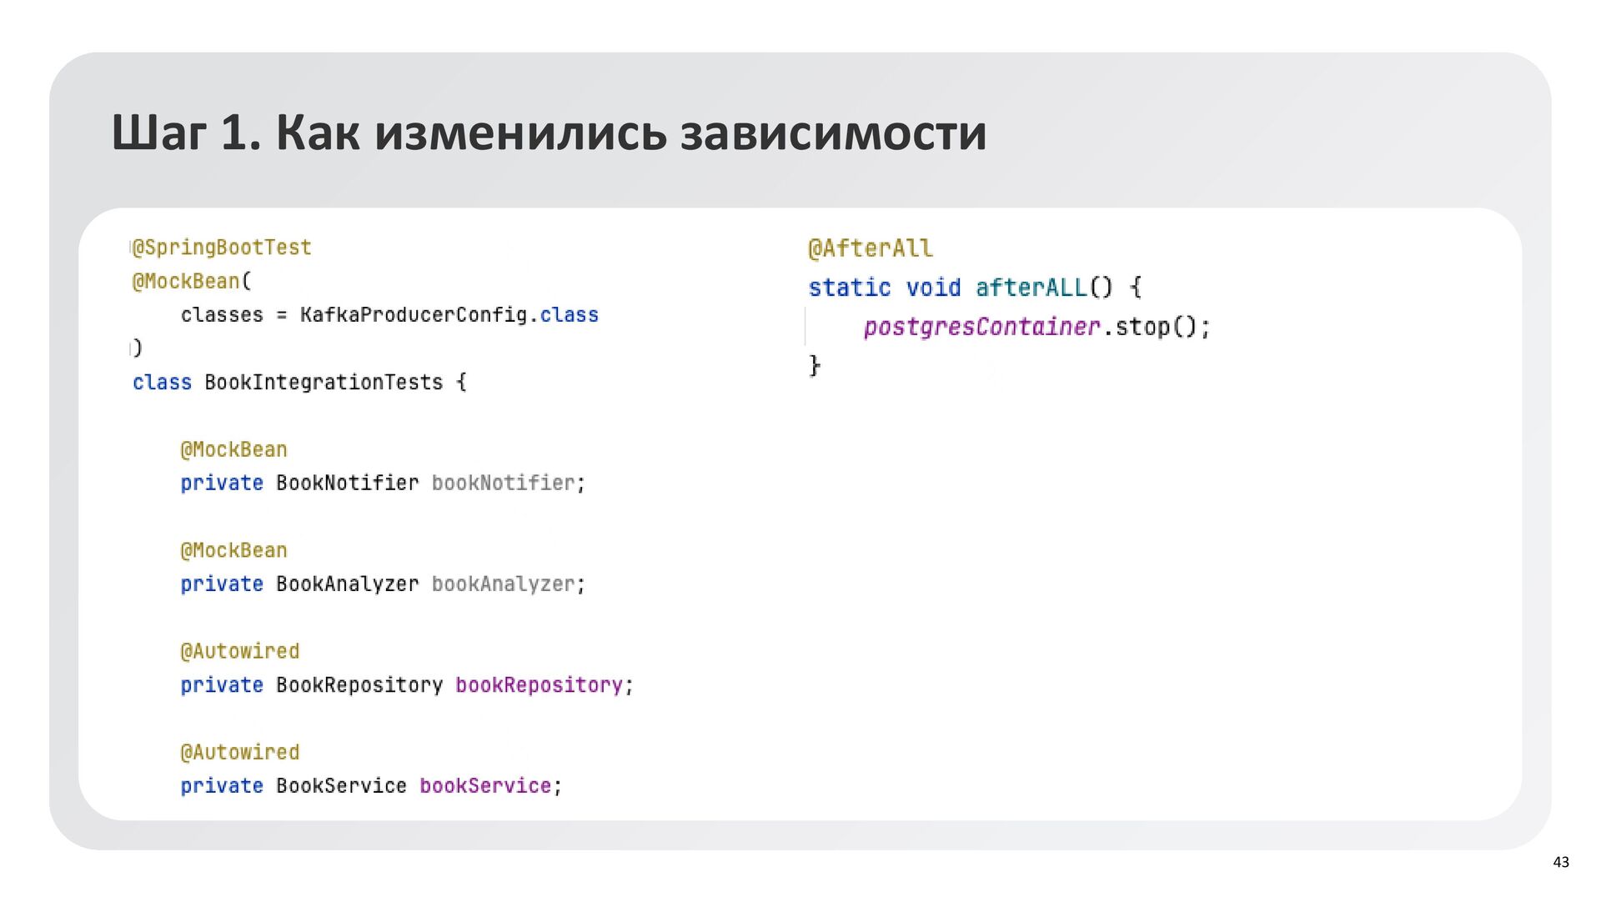Click the @MockBean annotation above BookNotifier
Viewport: 1601px width, 902px height.
233,450
